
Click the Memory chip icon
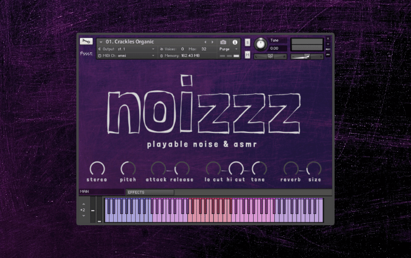[x=161, y=56]
